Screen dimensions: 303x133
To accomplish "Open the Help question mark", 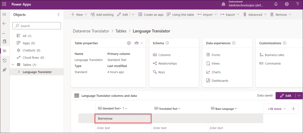I will [x=297, y=4].
